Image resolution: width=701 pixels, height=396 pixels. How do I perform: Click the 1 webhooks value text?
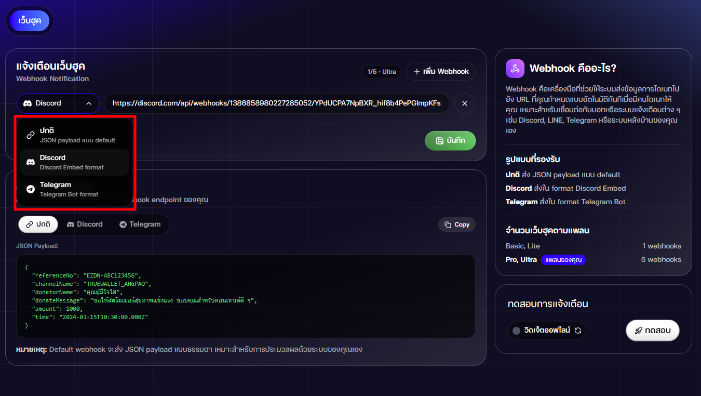[x=662, y=246]
